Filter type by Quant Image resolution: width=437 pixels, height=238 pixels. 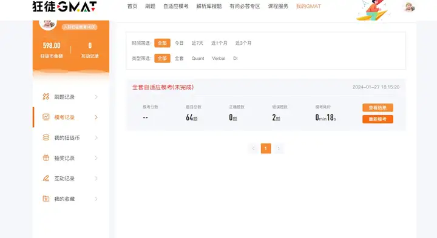198,58
